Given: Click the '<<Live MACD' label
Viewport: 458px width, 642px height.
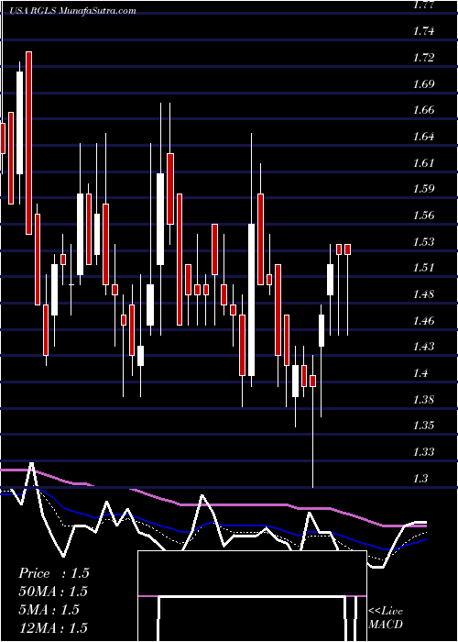Looking at the screenshot, I should tap(386, 618).
